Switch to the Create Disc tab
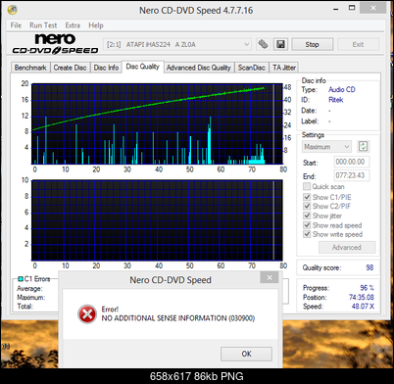The height and width of the screenshot is (384, 394). (70, 68)
